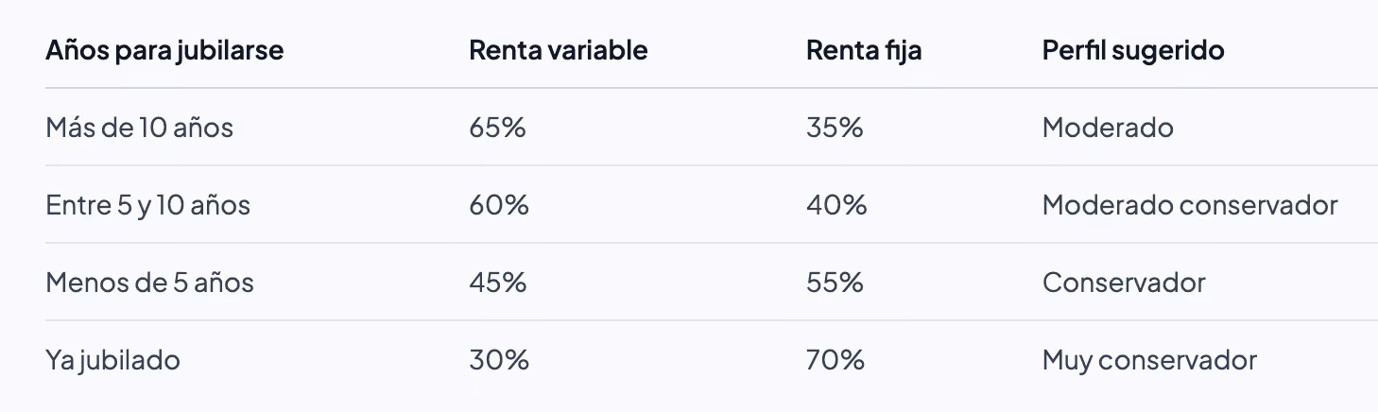Select the 40% renta fija value
The height and width of the screenshot is (412, 1378).
(836, 205)
